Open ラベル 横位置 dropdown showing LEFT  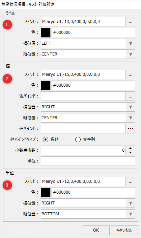pos(88,43)
